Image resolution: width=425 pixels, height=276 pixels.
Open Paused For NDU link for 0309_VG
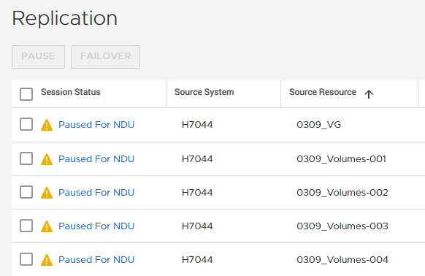96,124
